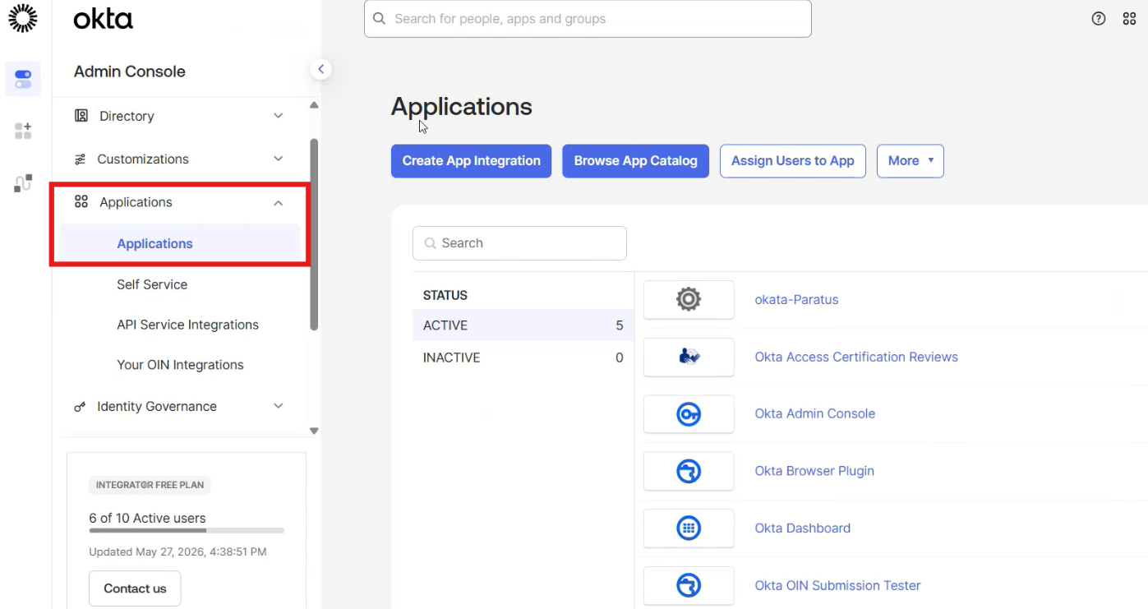Click the Applications page heading
1148x609 pixels.
pyautogui.click(x=462, y=107)
